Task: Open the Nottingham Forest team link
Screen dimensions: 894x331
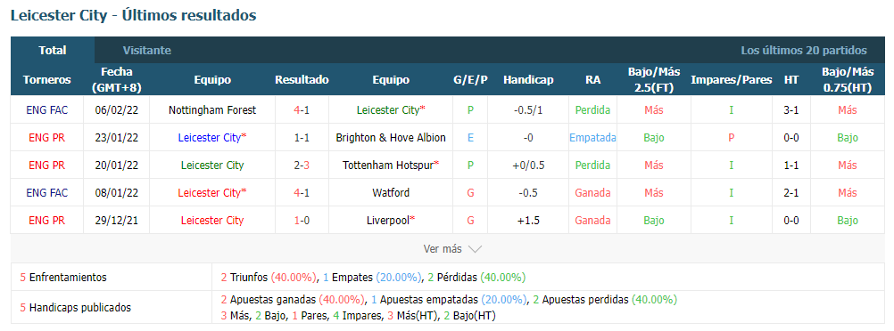Action: click(212, 110)
